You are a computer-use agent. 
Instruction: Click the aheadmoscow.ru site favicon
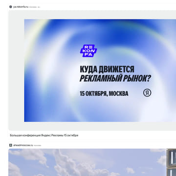11,145
